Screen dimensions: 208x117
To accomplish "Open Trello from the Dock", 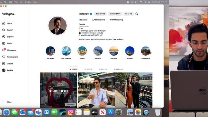I will coord(46,112).
